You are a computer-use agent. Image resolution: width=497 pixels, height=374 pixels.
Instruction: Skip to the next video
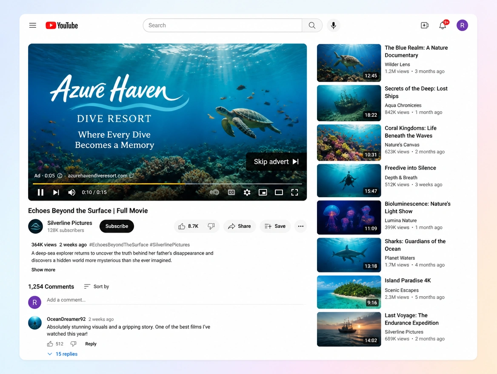tap(56, 192)
